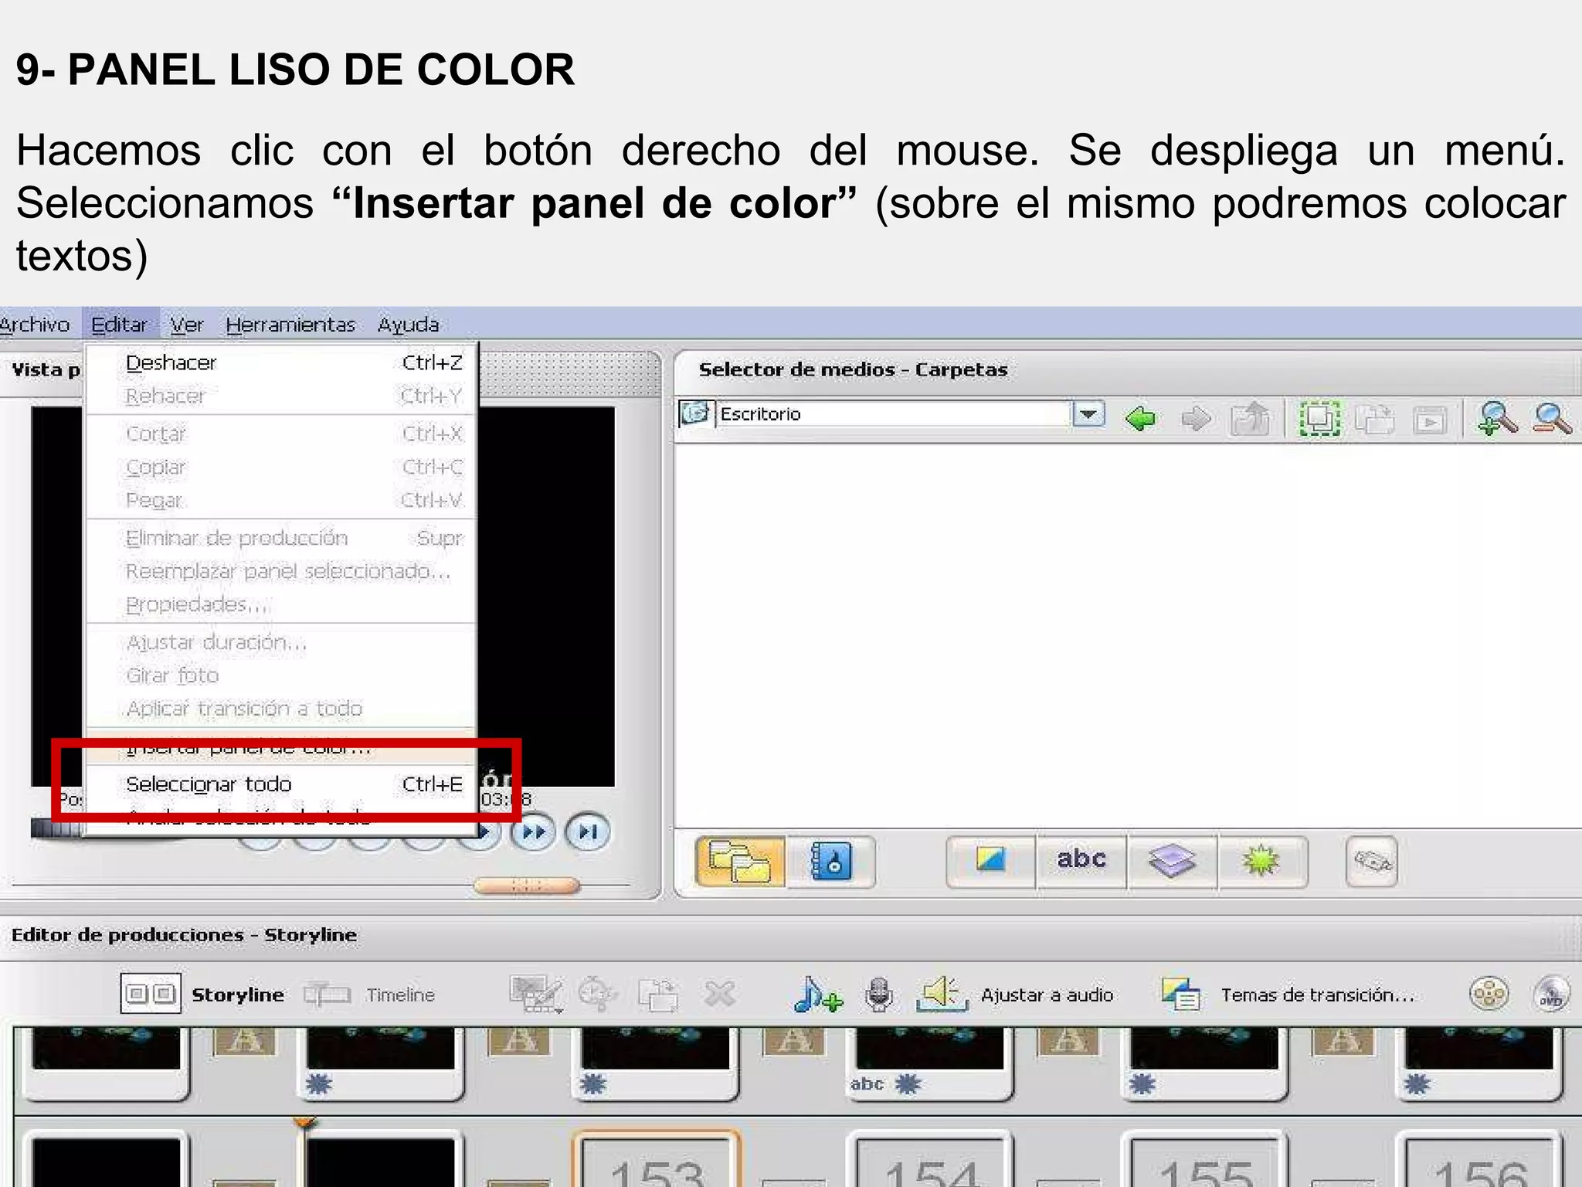The image size is (1582, 1187).
Task: Zoom out on media thumbnails
Action: (1553, 418)
